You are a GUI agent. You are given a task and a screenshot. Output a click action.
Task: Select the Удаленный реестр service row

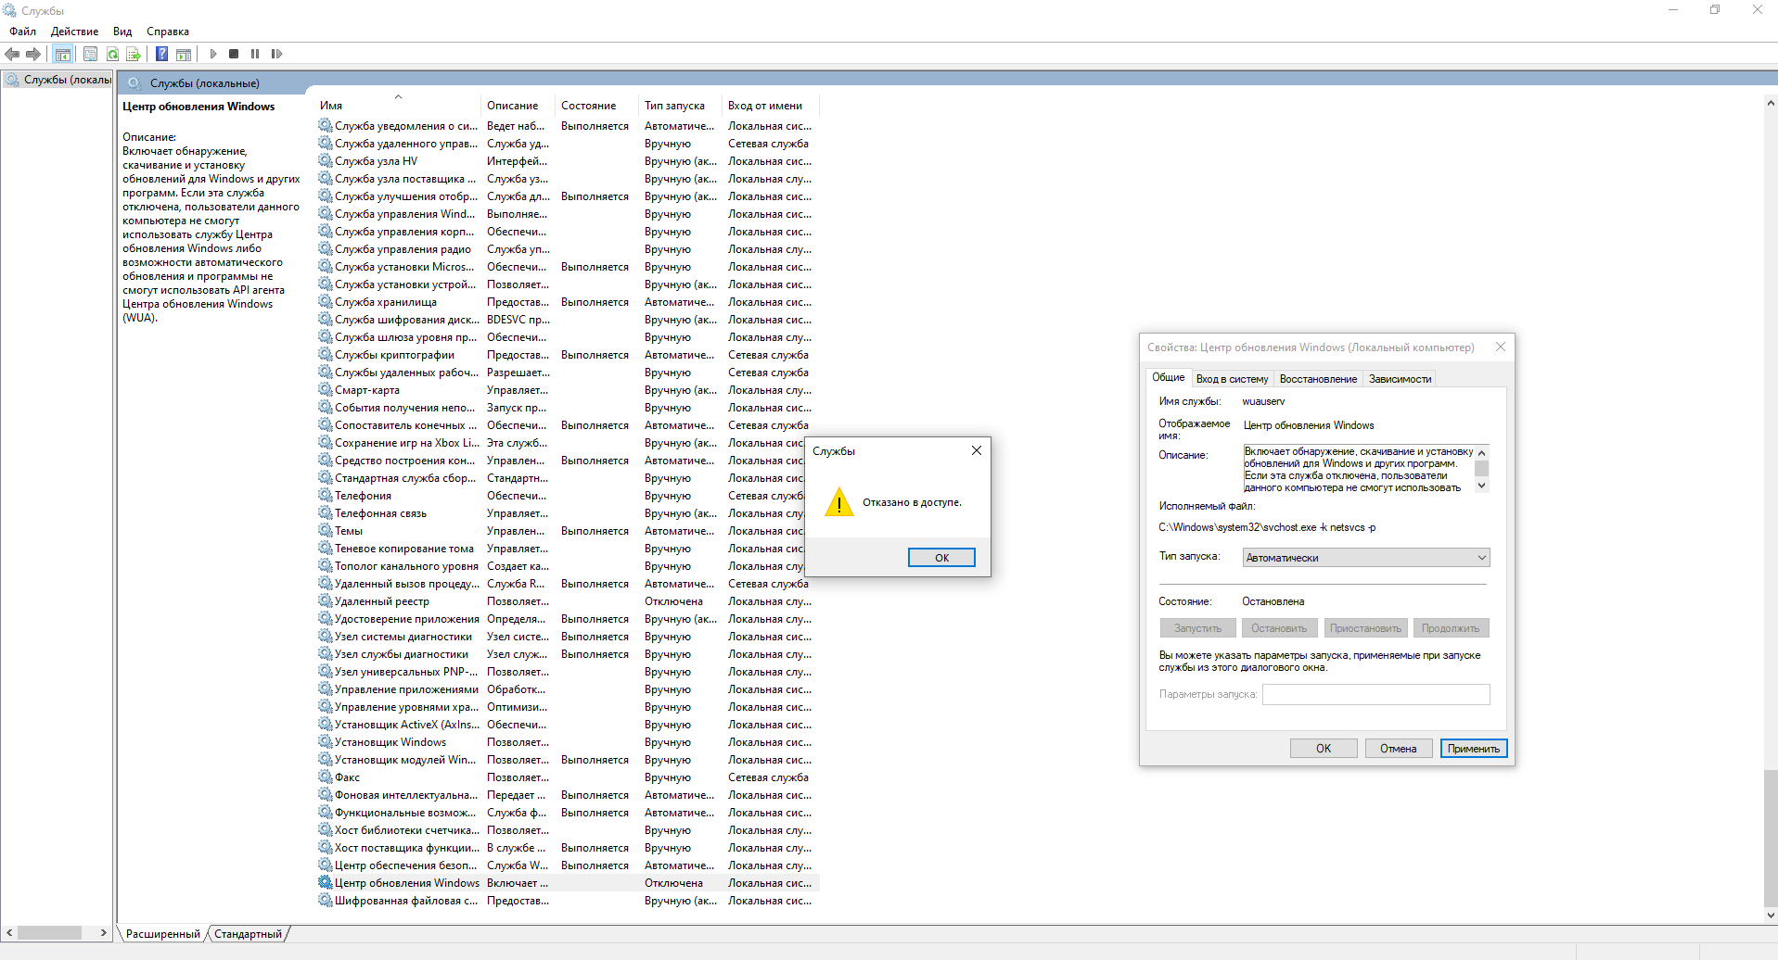pos(568,601)
